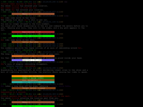Select 'Rei's aura of weapons rebounding disappears.'
The width and height of the screenshot is (143, 107).
click(x=24, y=64)
